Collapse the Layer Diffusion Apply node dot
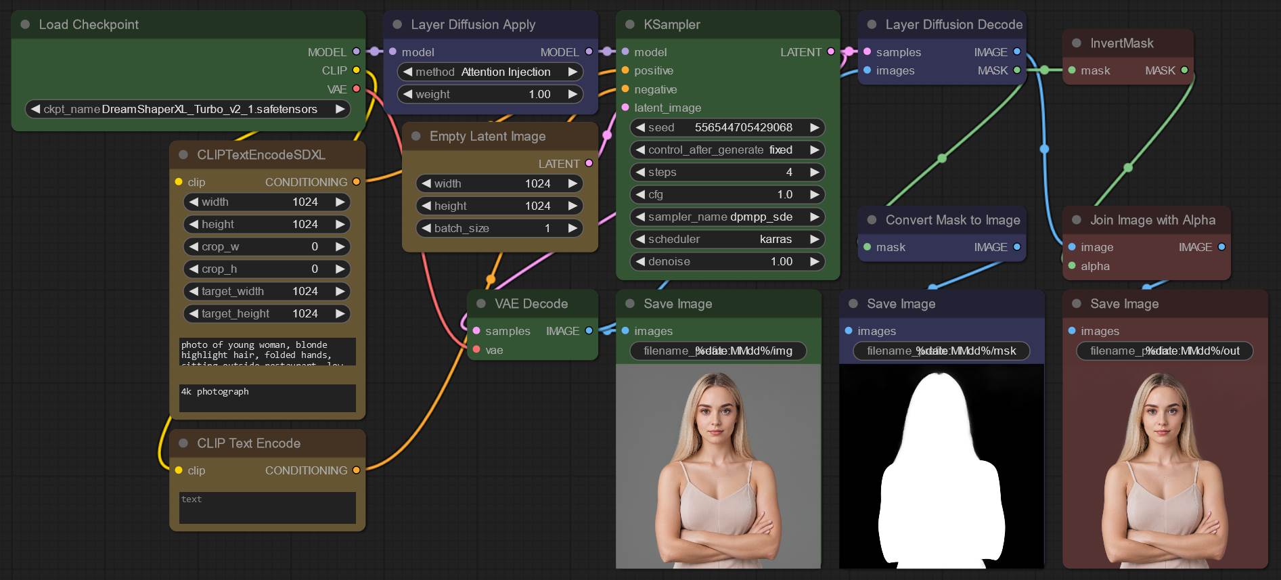 click(397, 24)
